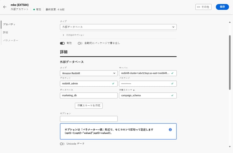The width and height of the screenshot is (233, 153).
Task: Click the redshift_admin account field
Action: click(89, 84)
